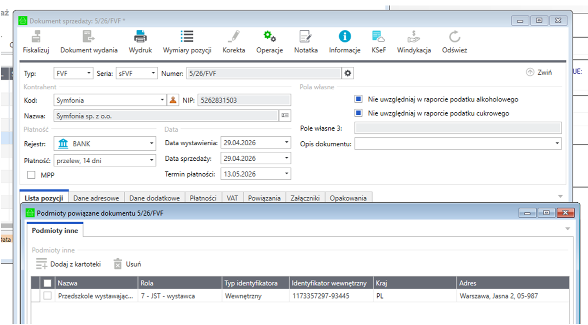Select the Przedszkole row checkbox
588x325 pixels.
click(x=47, y=296)
